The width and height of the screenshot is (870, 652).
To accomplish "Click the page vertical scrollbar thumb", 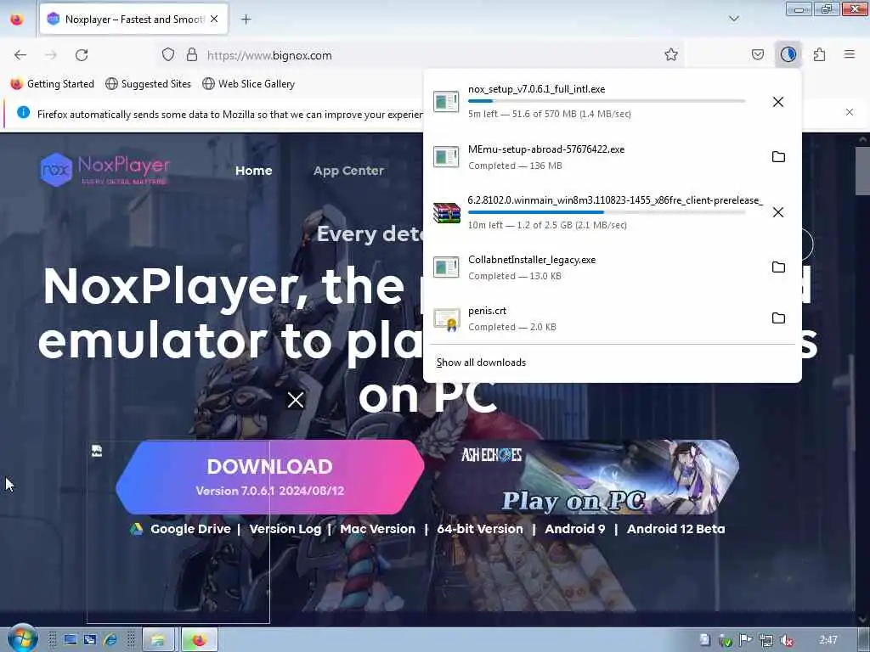I will point(862,170).
